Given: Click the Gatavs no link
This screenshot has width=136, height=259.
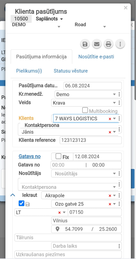Looking at the screenshot, I should [x=30, y=156].
